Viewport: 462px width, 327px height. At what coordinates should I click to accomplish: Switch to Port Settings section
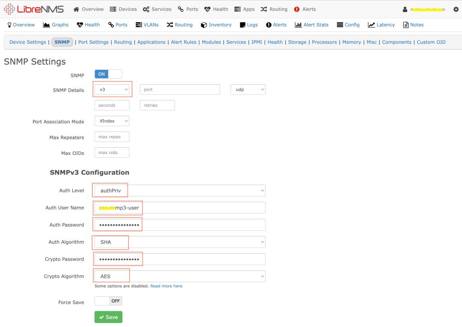[x=93, y=42]
